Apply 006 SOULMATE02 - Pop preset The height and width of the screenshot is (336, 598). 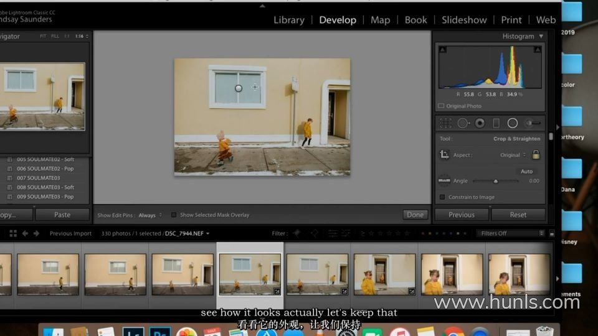45,169
